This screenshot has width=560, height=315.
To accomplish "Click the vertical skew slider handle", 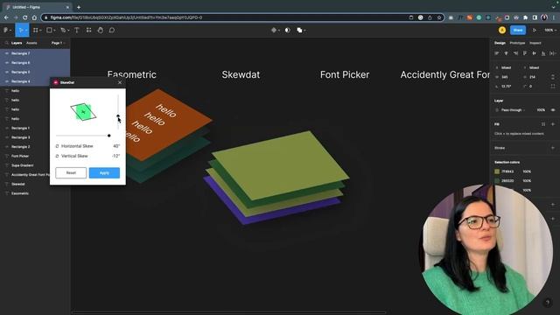I will point(118,116).
